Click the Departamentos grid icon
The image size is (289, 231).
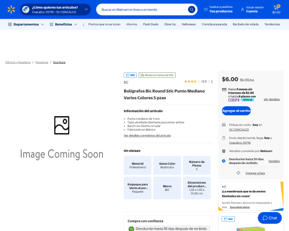click(10, 24)
